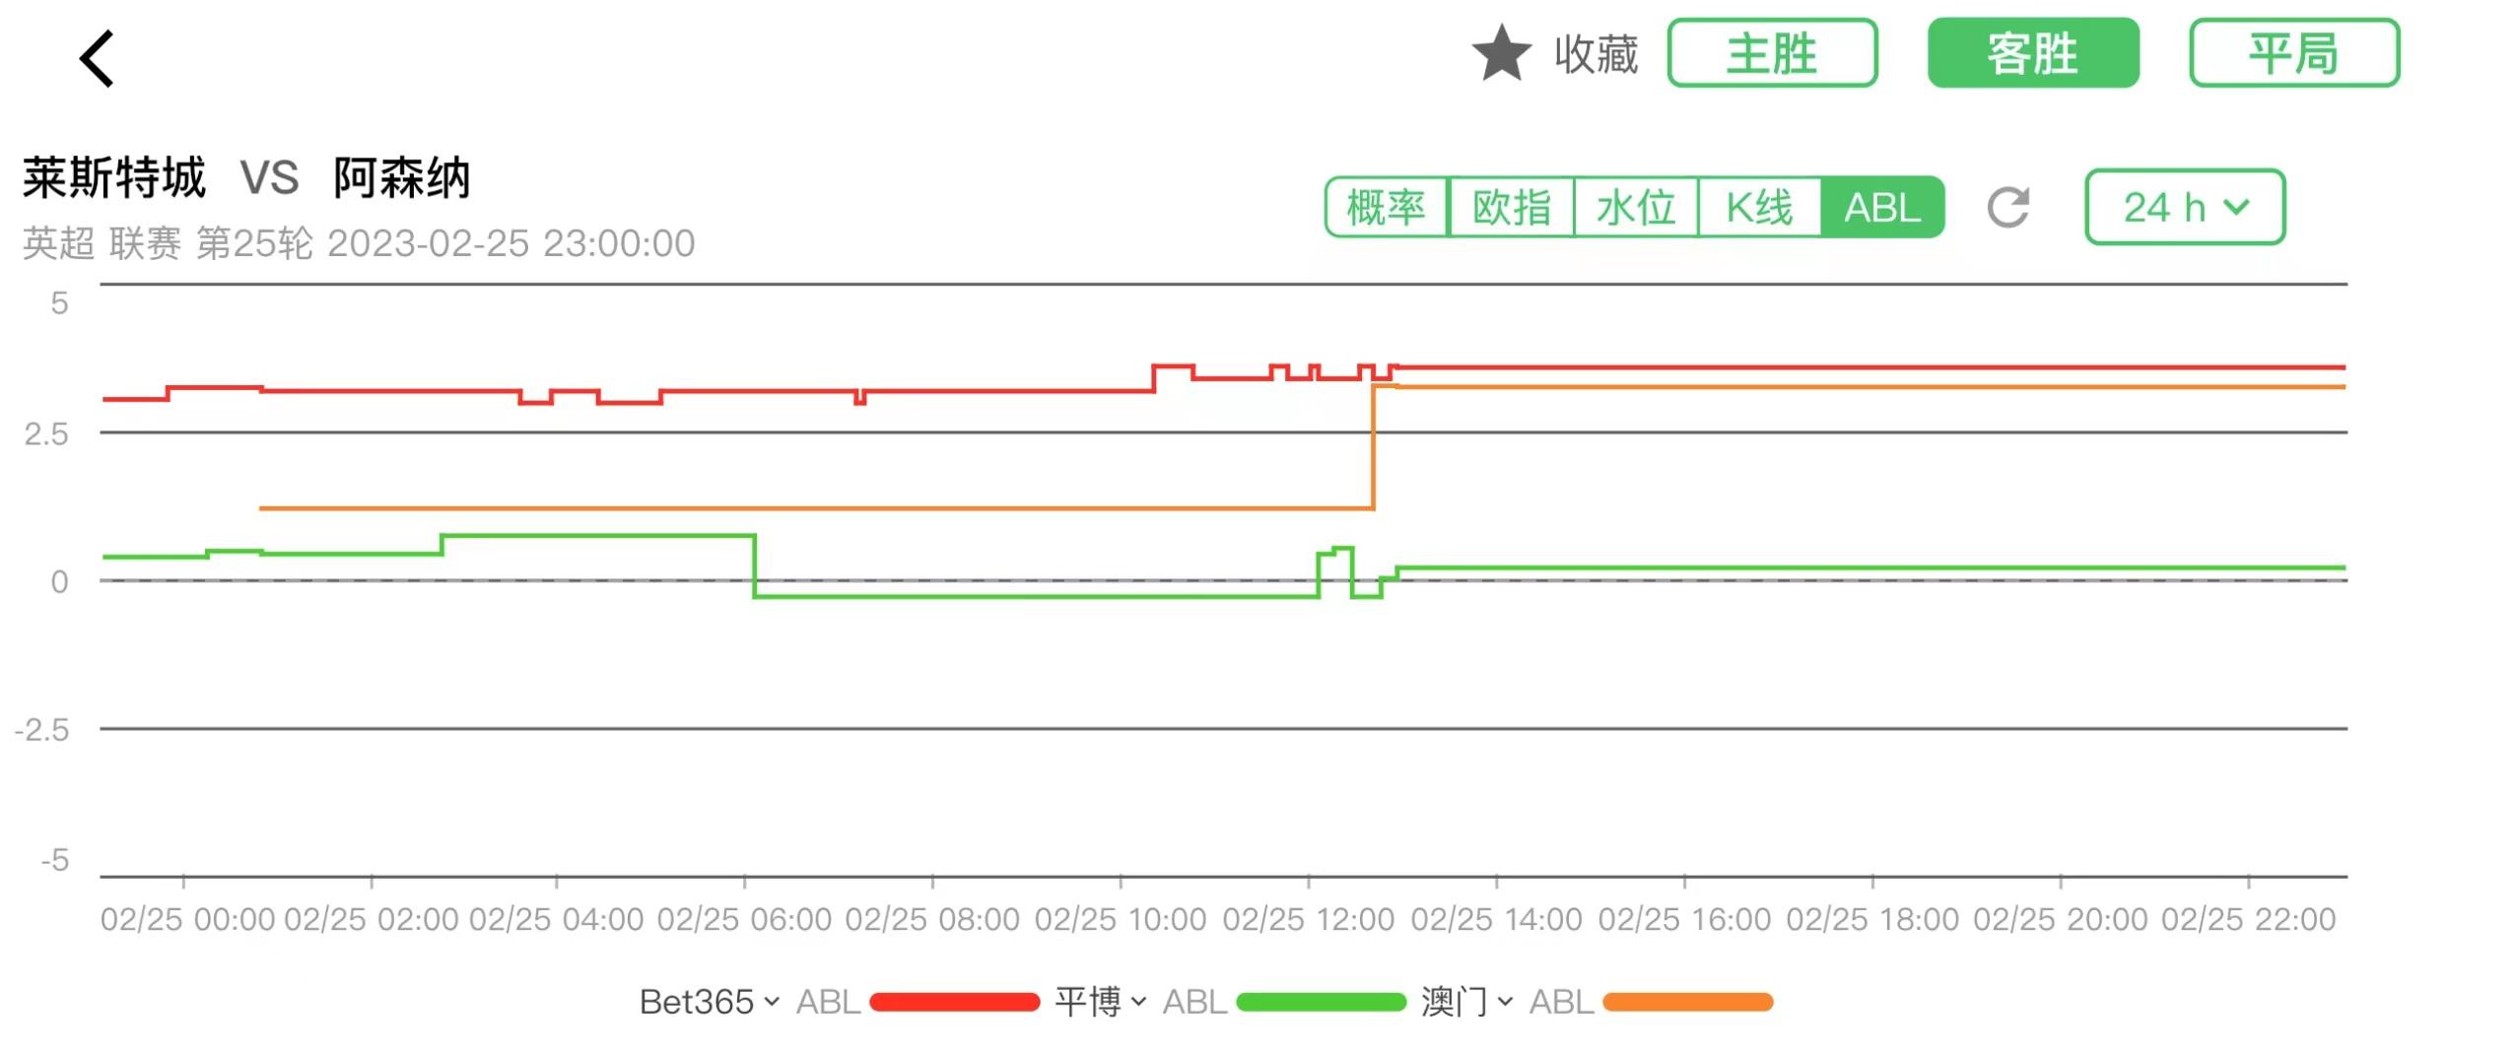Switch to the K线 chart view
2515x1056 pixels.
click(1760, 207)
